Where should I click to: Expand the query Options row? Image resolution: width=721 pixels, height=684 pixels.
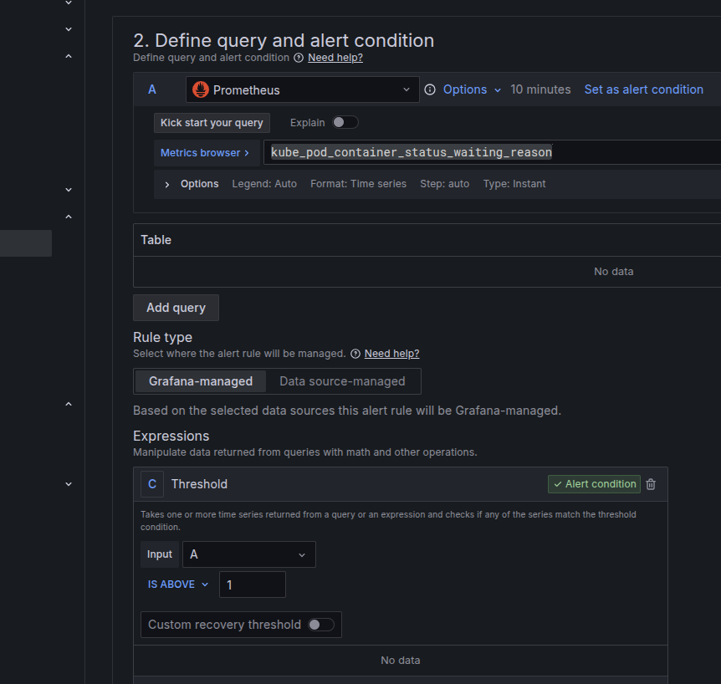pyautogui.click(x=167, y=184)
